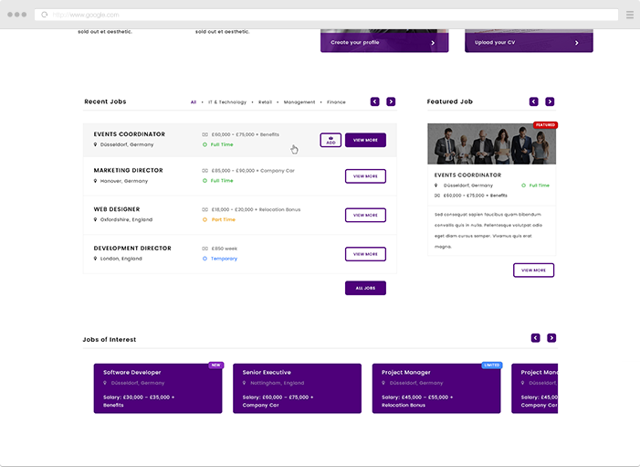Click the Temporary label
The width and height of the screenshot is (640, 467).
(x=224, y=259)
